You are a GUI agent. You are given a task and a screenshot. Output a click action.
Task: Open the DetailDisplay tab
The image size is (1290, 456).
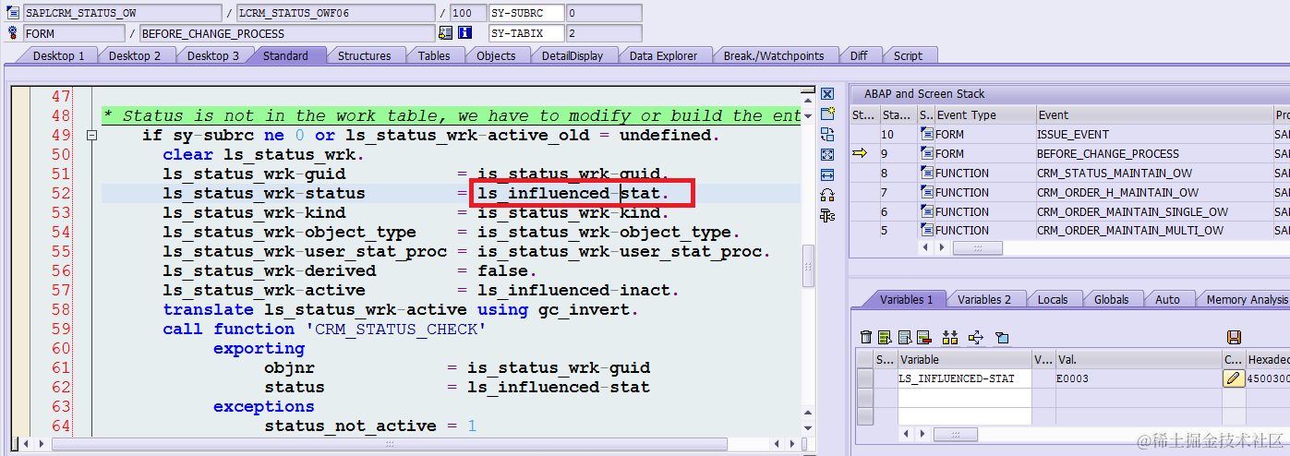pyautogui.click(x=573, y=55)
